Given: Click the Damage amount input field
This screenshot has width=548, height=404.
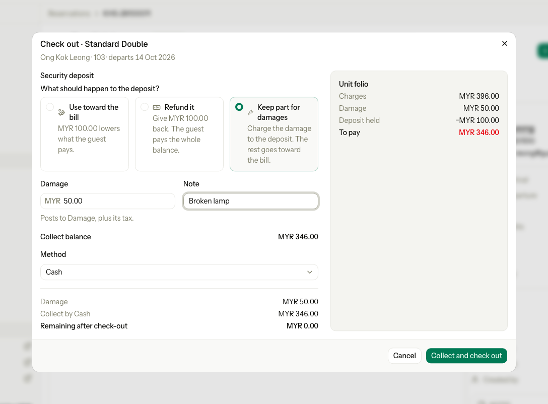Looking at the screenshot, I should [x=108, y=201].
